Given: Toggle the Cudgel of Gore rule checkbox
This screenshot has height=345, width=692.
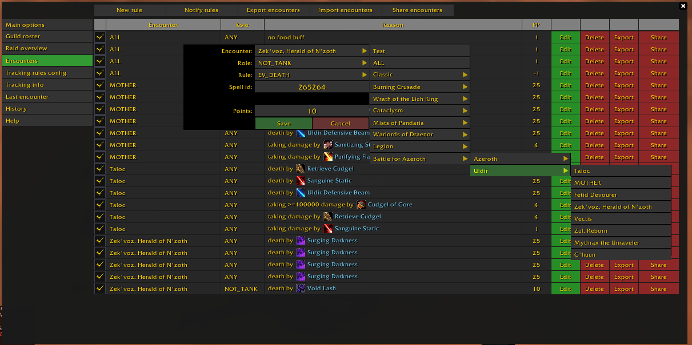Looking at the screenshot, I should coord(100,205).
